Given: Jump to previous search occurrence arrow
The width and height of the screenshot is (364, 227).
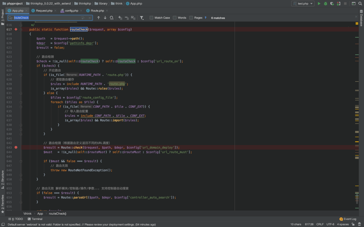Looking at the screenshot, I should pos(98,18).
